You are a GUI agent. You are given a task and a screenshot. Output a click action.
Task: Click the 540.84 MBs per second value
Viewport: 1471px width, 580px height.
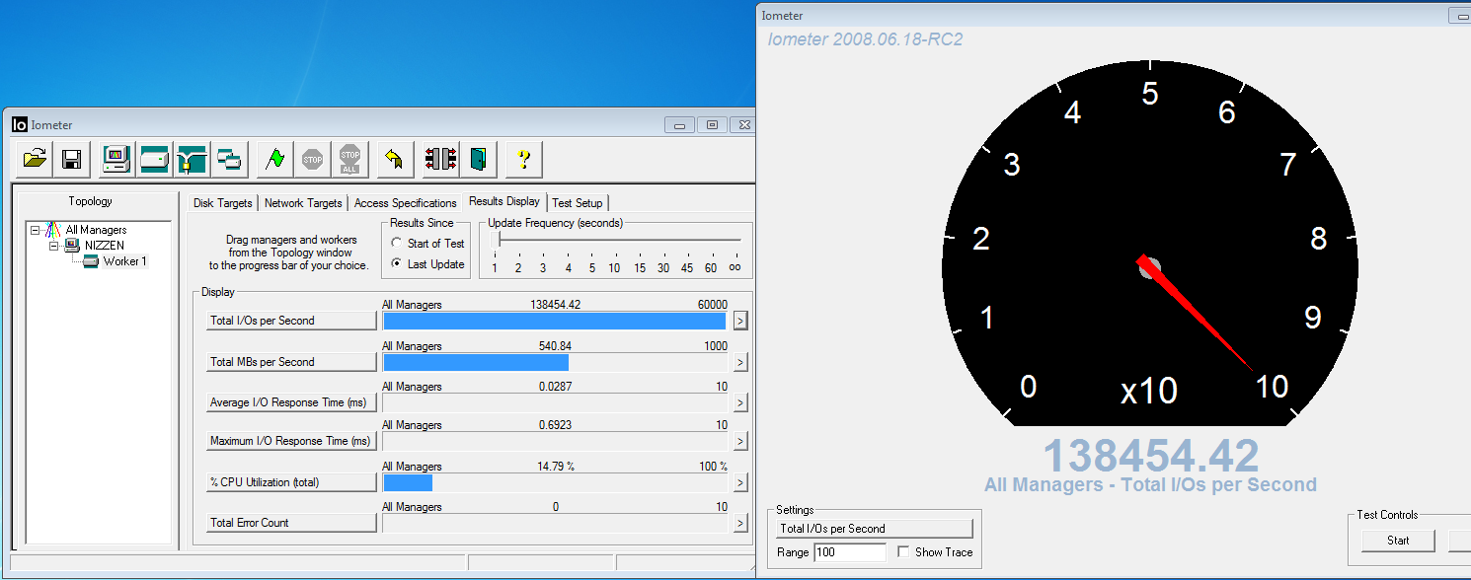[x=556, y=346]
